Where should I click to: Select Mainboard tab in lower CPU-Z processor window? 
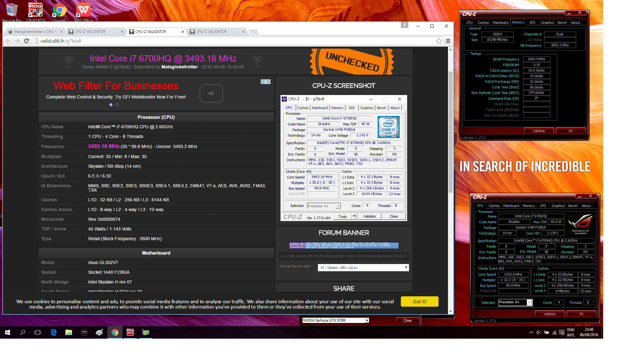pyautogui.click(x=511, y=206)
